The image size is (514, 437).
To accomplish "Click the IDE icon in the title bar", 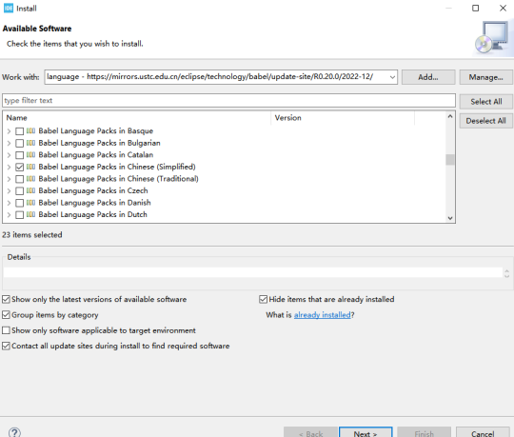I will (x=9, y=9).
